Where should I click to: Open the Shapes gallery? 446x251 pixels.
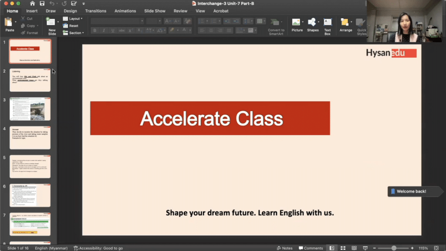pos(313,25)
